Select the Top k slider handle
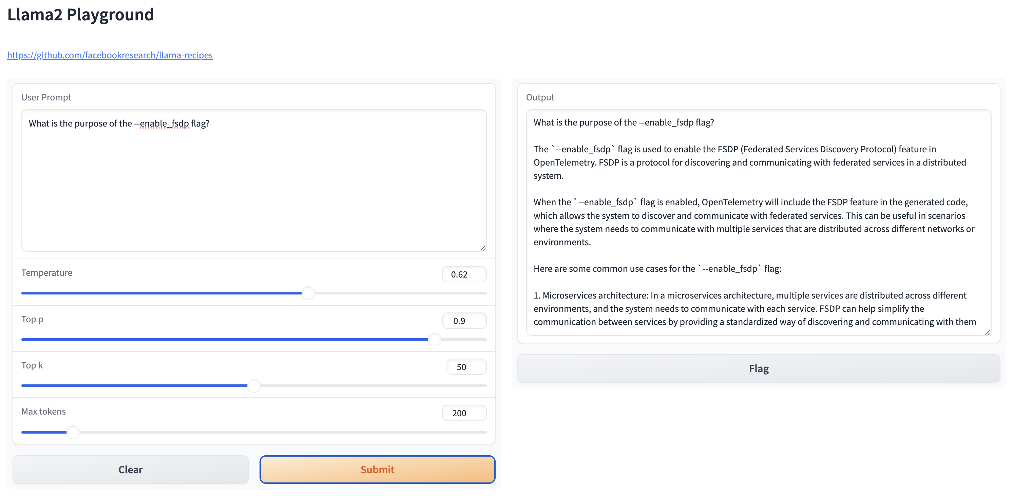Viewport: 1013px width, 496px height. tap(254, 385)
